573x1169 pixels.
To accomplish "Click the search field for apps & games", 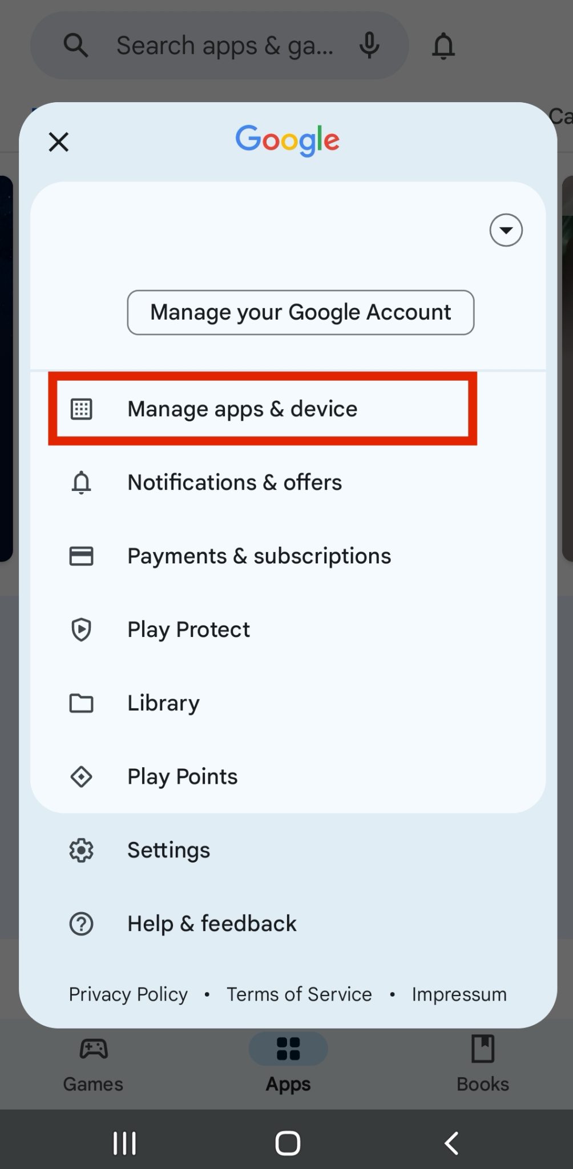I will tap(220, 45).
